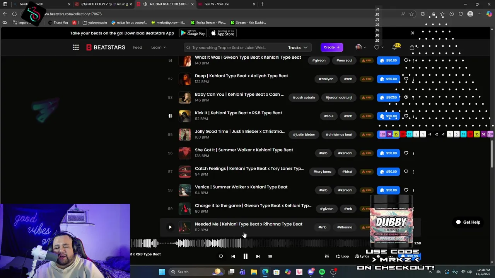Mute the 'ALL 2024 BEATS' tab audio

coord(145,4)
